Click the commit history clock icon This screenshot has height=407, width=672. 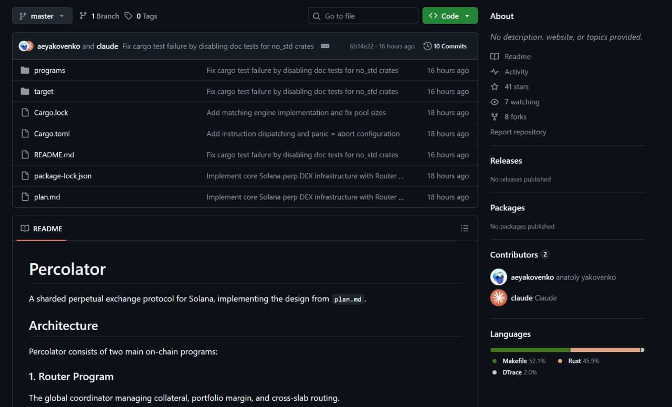coord(427,46)
